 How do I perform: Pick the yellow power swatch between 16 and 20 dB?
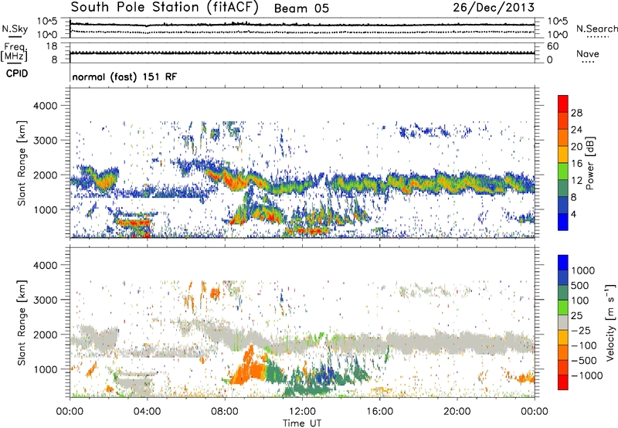tap(563, 155)
